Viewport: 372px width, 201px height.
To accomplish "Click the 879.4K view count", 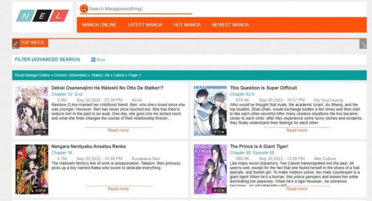I will click(x=243, y=100).
